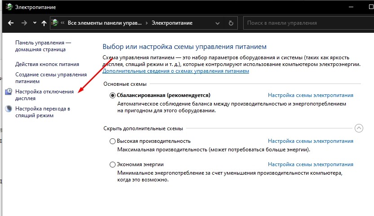Open Настройка схемы электропитания for Экономия энергии
The image size is (374, 216).
(x=310, y=164)
